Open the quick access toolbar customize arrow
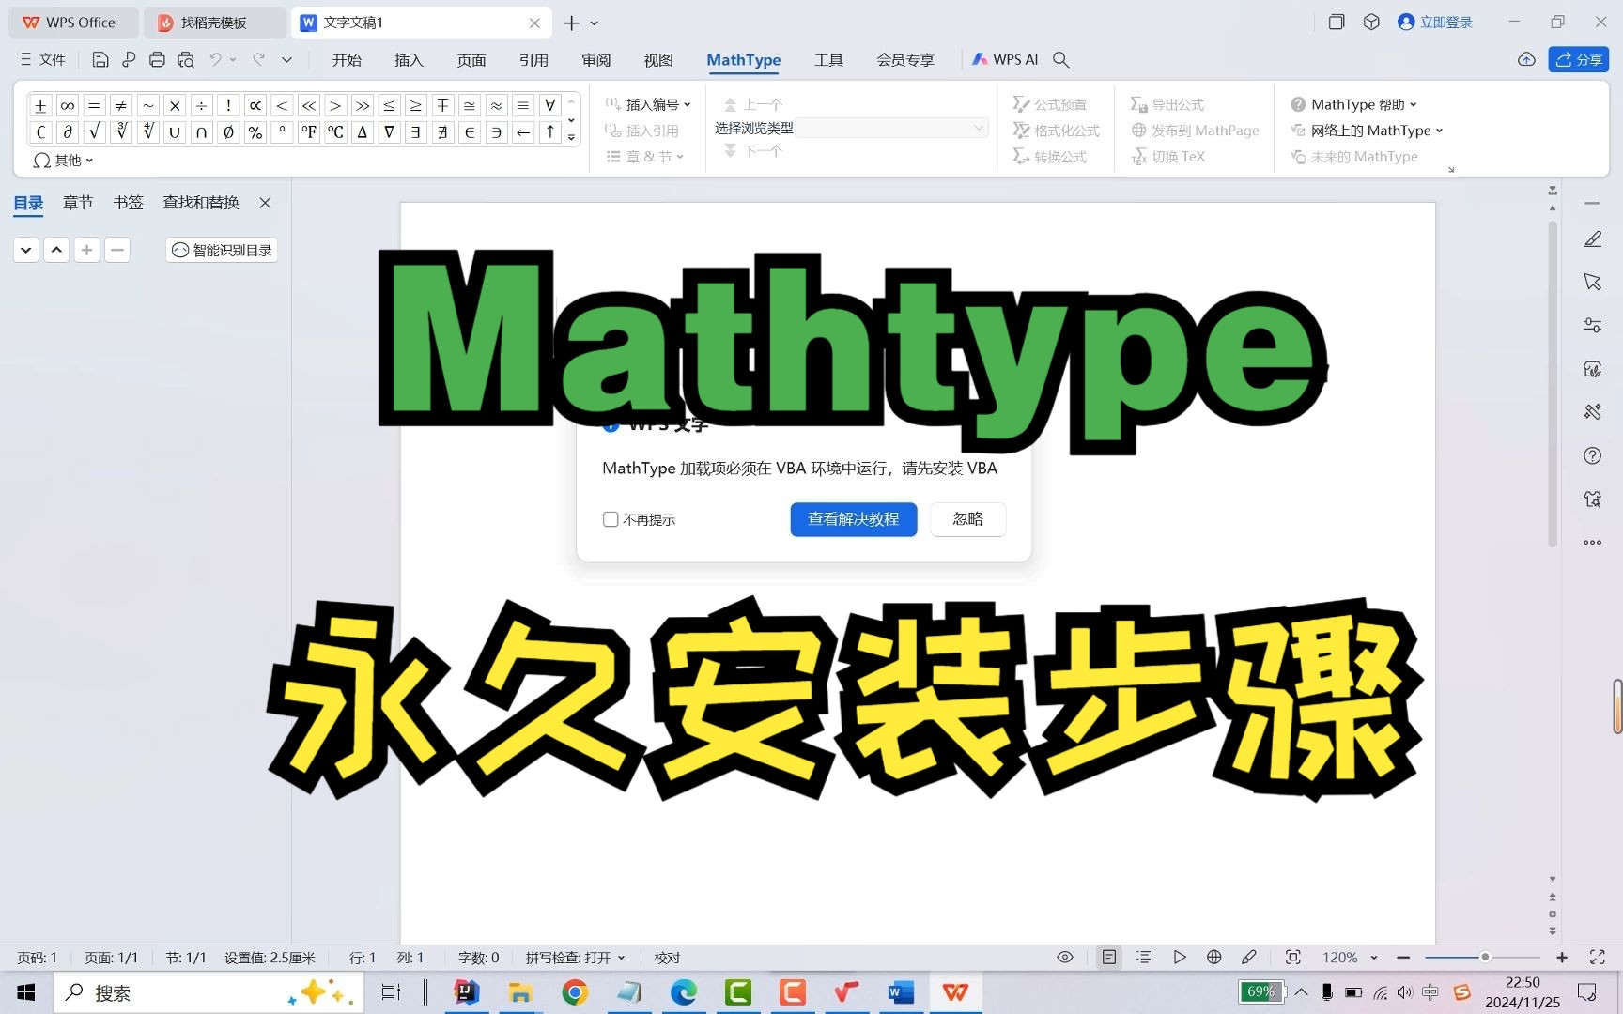Viewport: 1623px width, 1014px height. pyautogui.click(x=286, y=59)
